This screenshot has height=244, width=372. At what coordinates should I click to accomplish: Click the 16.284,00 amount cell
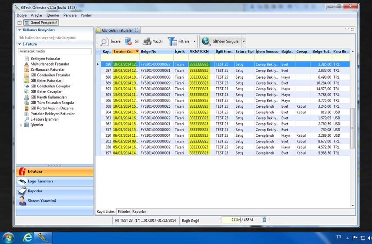(321, 83)
